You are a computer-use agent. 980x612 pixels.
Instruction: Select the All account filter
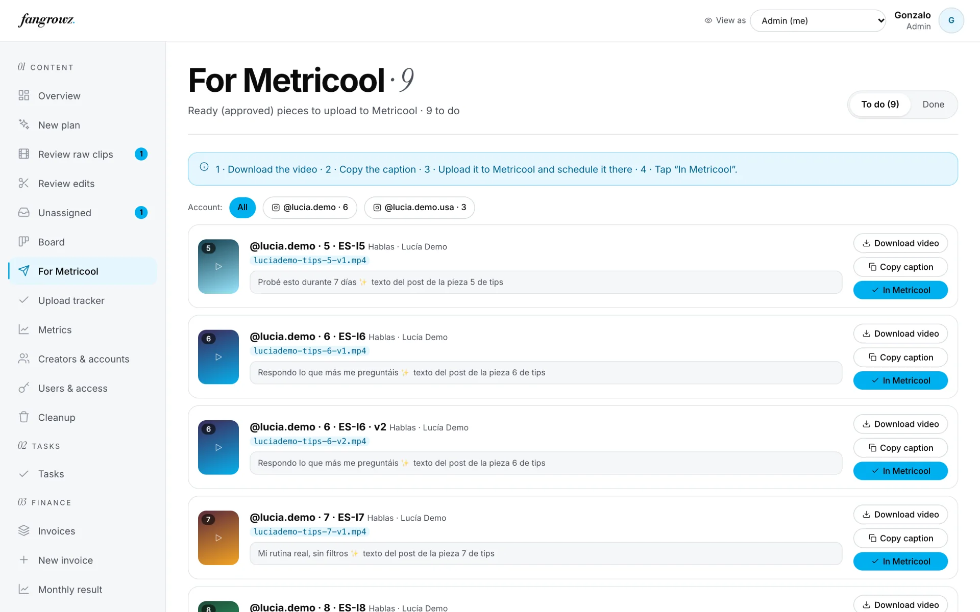click(x=242, y=208)
